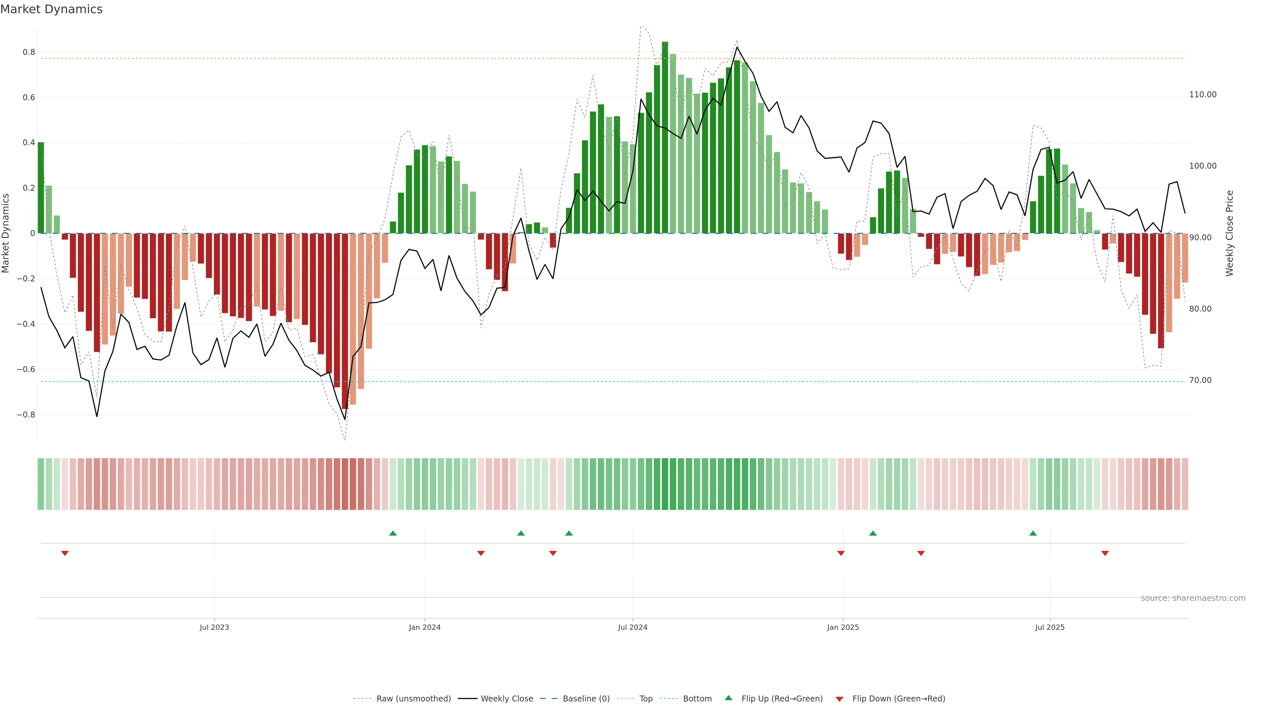The image size is (1262, 710).
Task: Click the last red Flip Down triangle after Jul 2025
Action: coord(1105,553)
